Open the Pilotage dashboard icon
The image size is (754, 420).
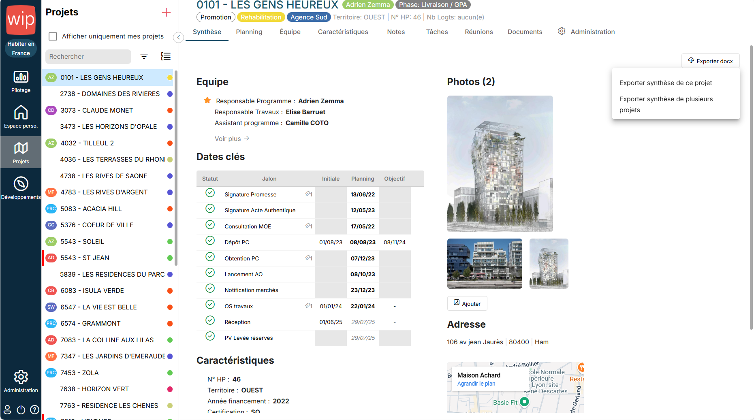21,77
